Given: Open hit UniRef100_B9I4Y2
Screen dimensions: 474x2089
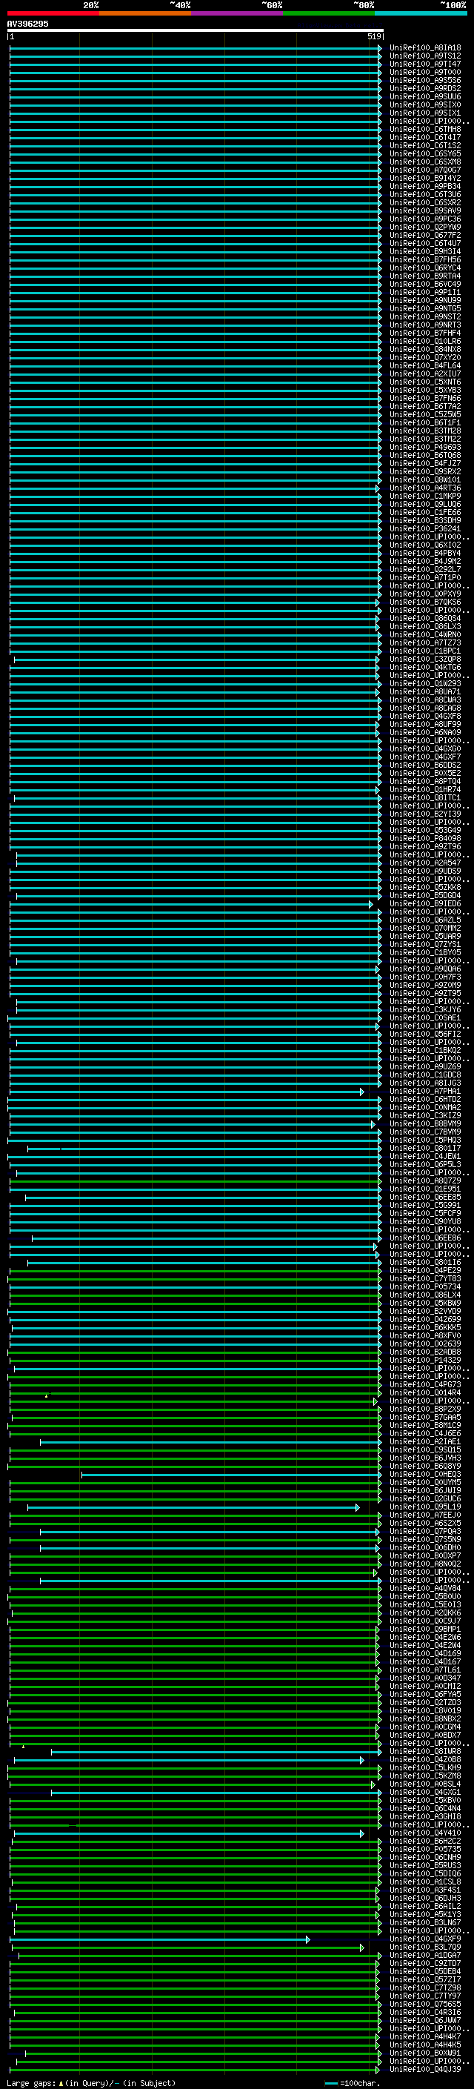Looking at the screenshot, I should click(x=424, y=179).
